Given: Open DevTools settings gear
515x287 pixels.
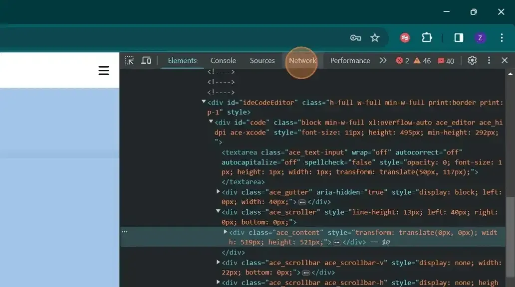Looking at the screenshot, I should [x=472, y=60].
